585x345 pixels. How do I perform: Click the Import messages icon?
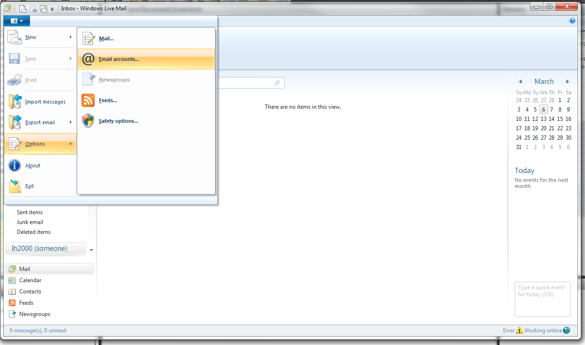15,102
